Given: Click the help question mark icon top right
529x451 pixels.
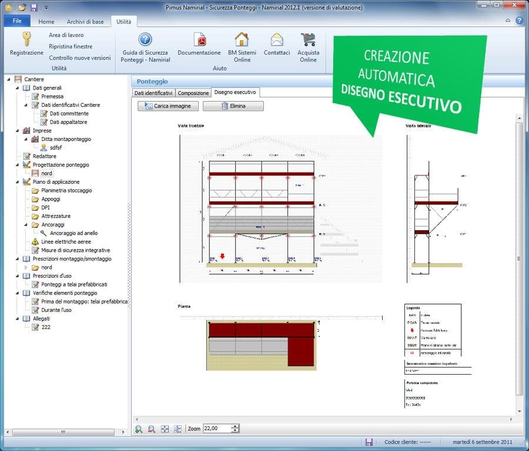Looking at the screenshot, I should coord(520,21).
